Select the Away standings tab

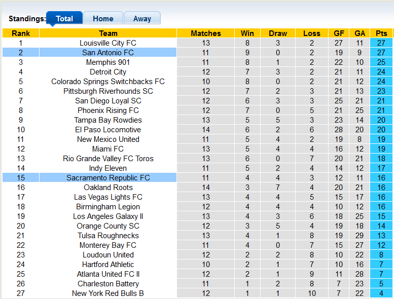coord(142,19)
